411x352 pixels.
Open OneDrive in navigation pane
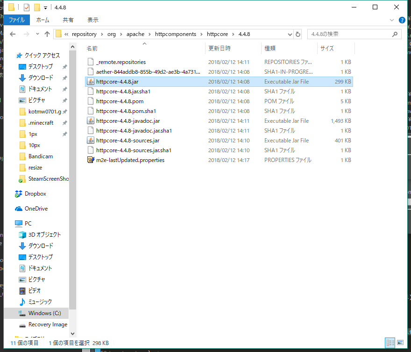coord(36,209)
